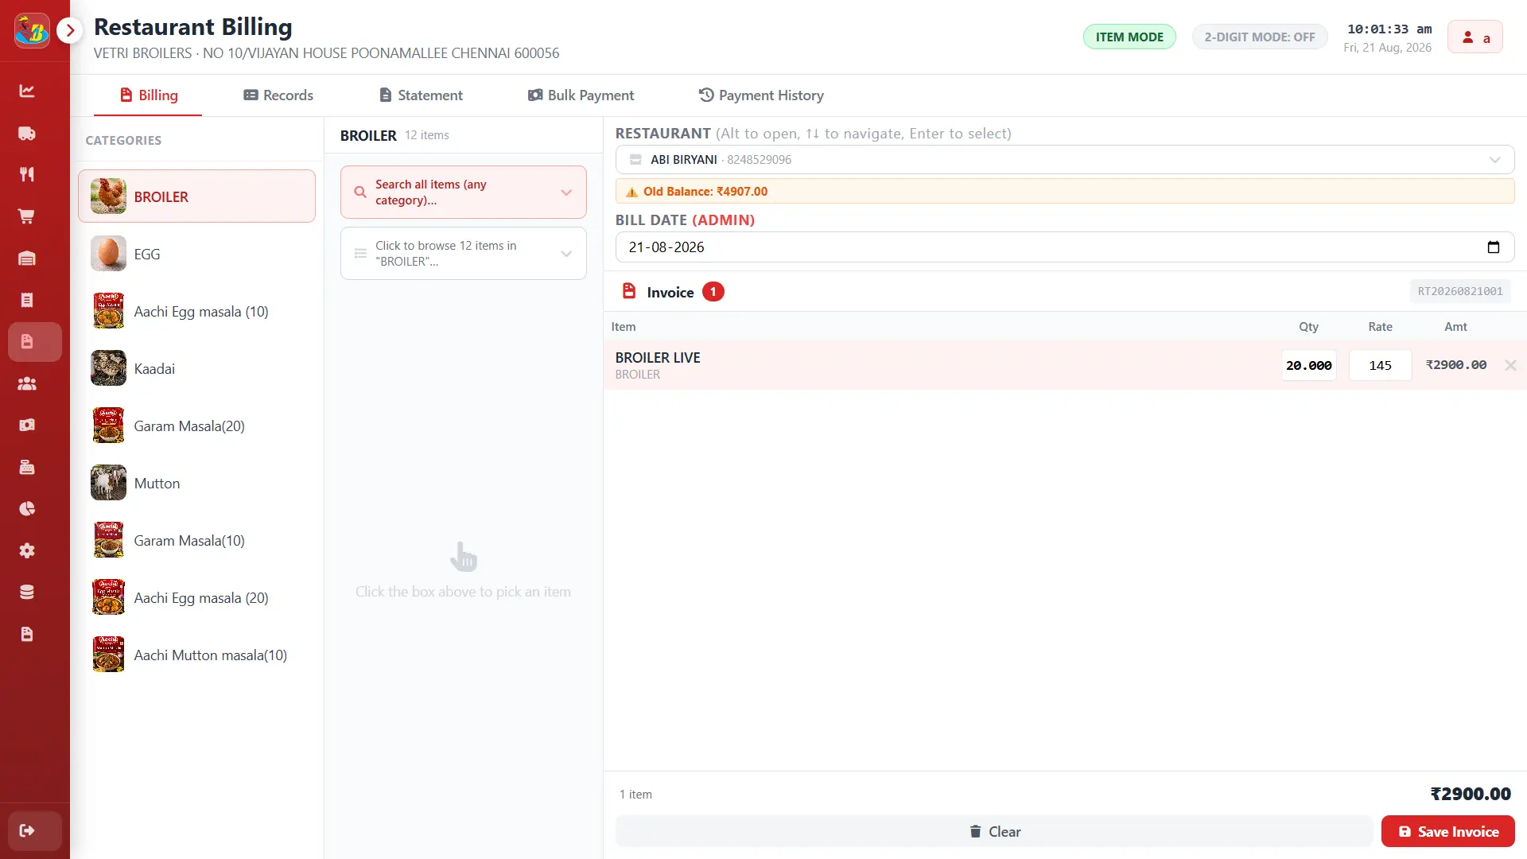Screen dimensions: 1527x859
Task: Open the user account button 'a'
Action: coord(1475,37)
